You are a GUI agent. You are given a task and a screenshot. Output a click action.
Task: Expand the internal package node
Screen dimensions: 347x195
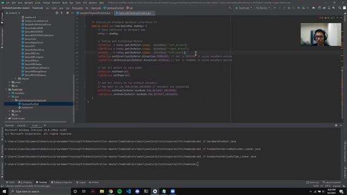(x=16, y=79)
